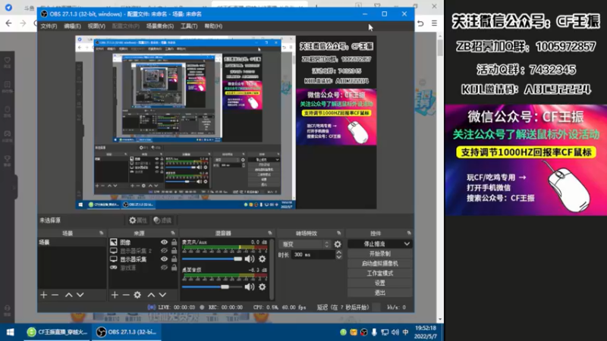
Task: Remove the selected source with minus icon
Action: pos(126,295)
